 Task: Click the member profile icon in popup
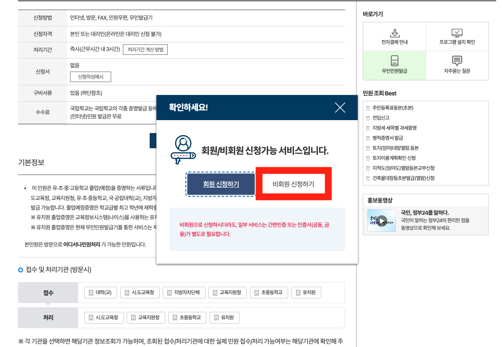[x=183, y=149]
